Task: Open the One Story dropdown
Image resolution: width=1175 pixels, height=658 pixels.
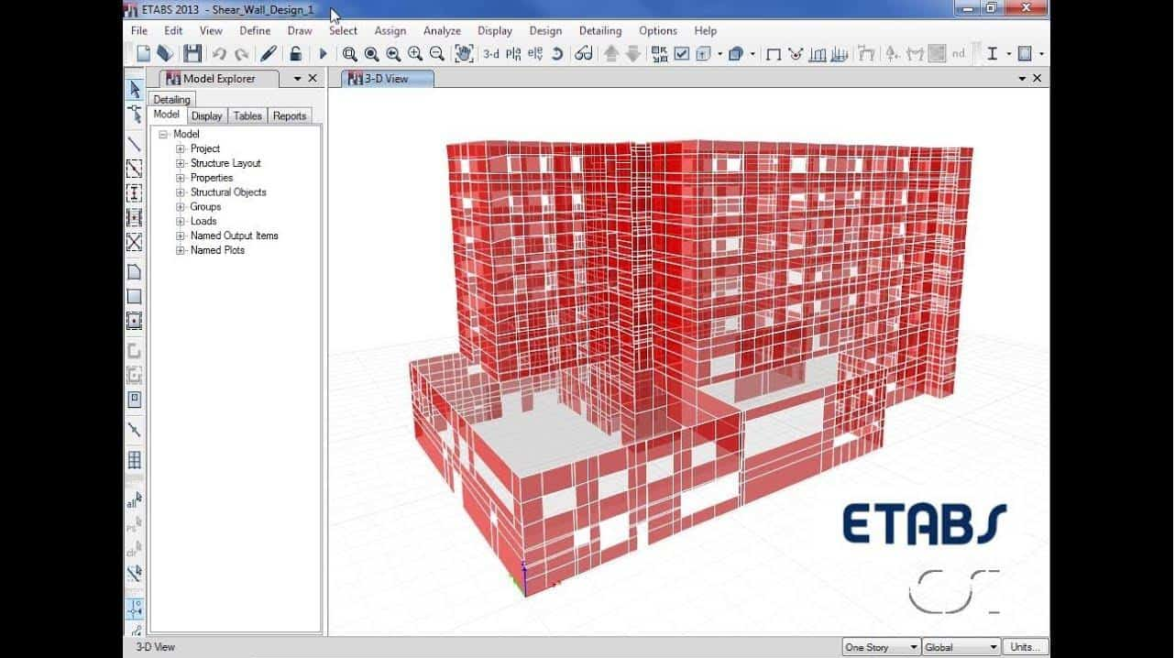Action: pyautogui.click(x=880, y=647)
